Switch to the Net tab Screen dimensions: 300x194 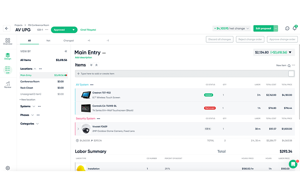click(x=48, y=41)
